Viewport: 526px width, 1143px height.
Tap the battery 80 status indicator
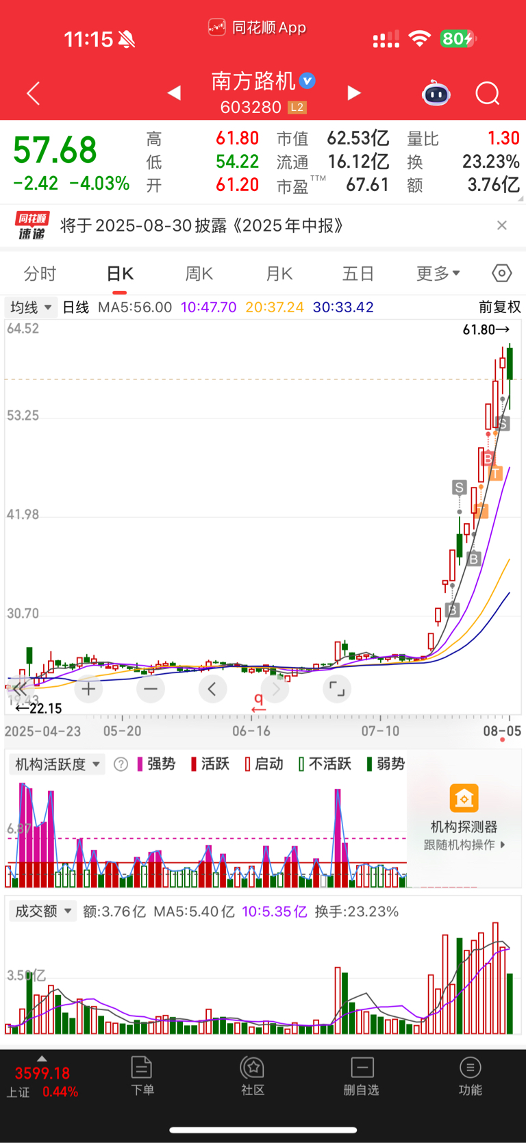[458, 39]
